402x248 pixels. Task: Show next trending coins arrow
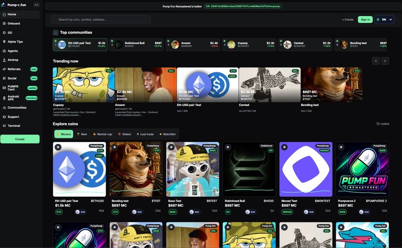pyautogui.click(x=385, y=61)
